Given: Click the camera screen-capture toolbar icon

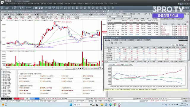Looking at the screenshot, I should click(36, 8).
